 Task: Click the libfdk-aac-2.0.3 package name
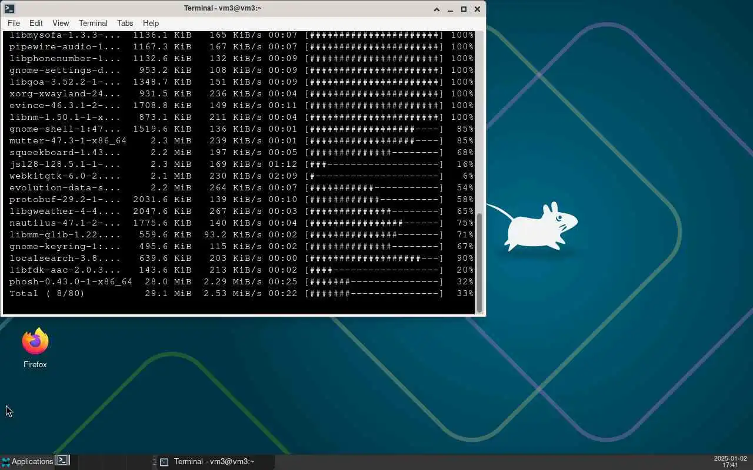[x=65, y=270]
